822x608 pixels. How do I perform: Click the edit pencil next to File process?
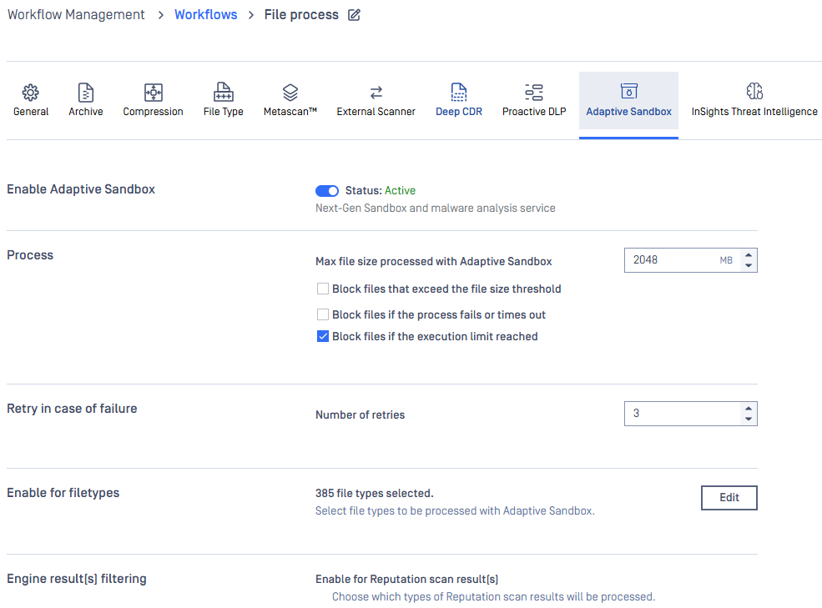[x=355, y=15]
